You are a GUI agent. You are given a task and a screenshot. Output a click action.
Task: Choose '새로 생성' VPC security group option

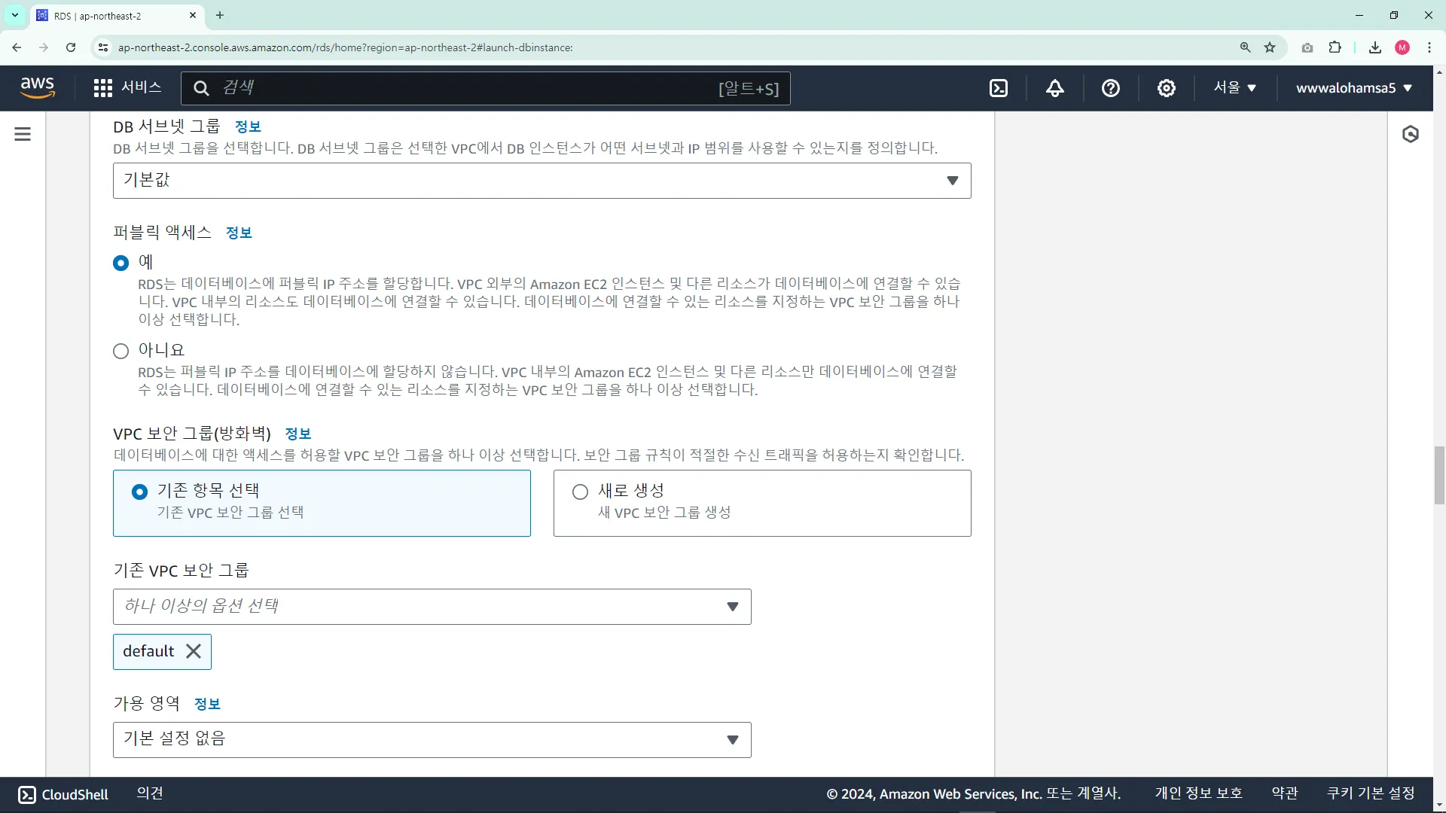click(x=580, y=492)
